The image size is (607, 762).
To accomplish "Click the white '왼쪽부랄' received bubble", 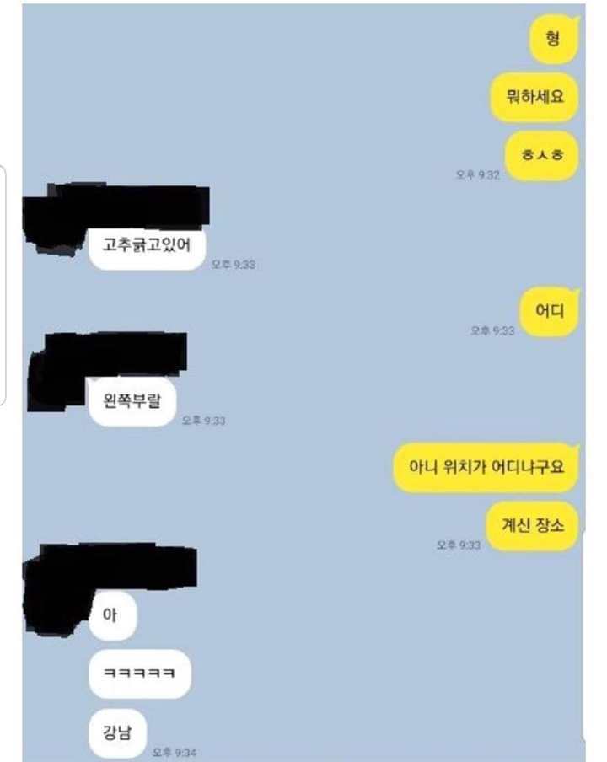I will click(x=132, y=401).
